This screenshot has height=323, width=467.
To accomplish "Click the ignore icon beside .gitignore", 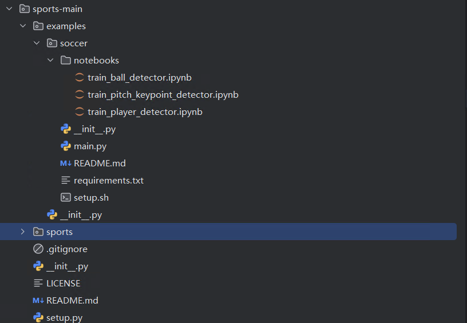I will [38, 249].
